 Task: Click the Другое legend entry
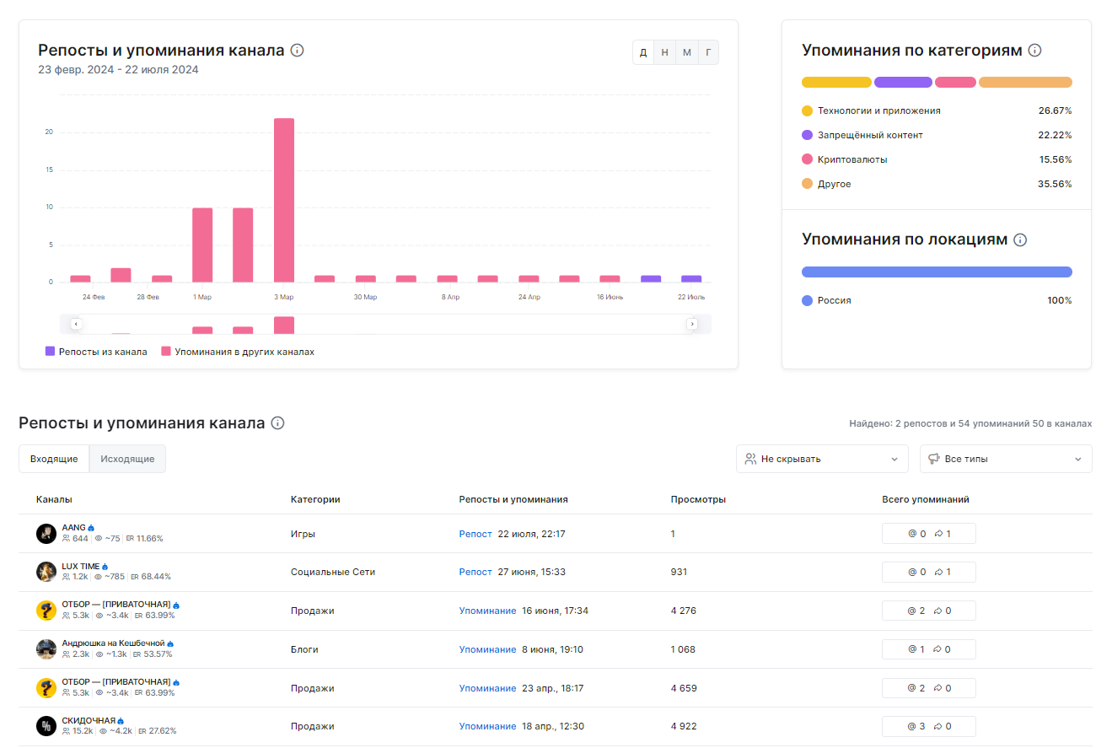[826, 184]
